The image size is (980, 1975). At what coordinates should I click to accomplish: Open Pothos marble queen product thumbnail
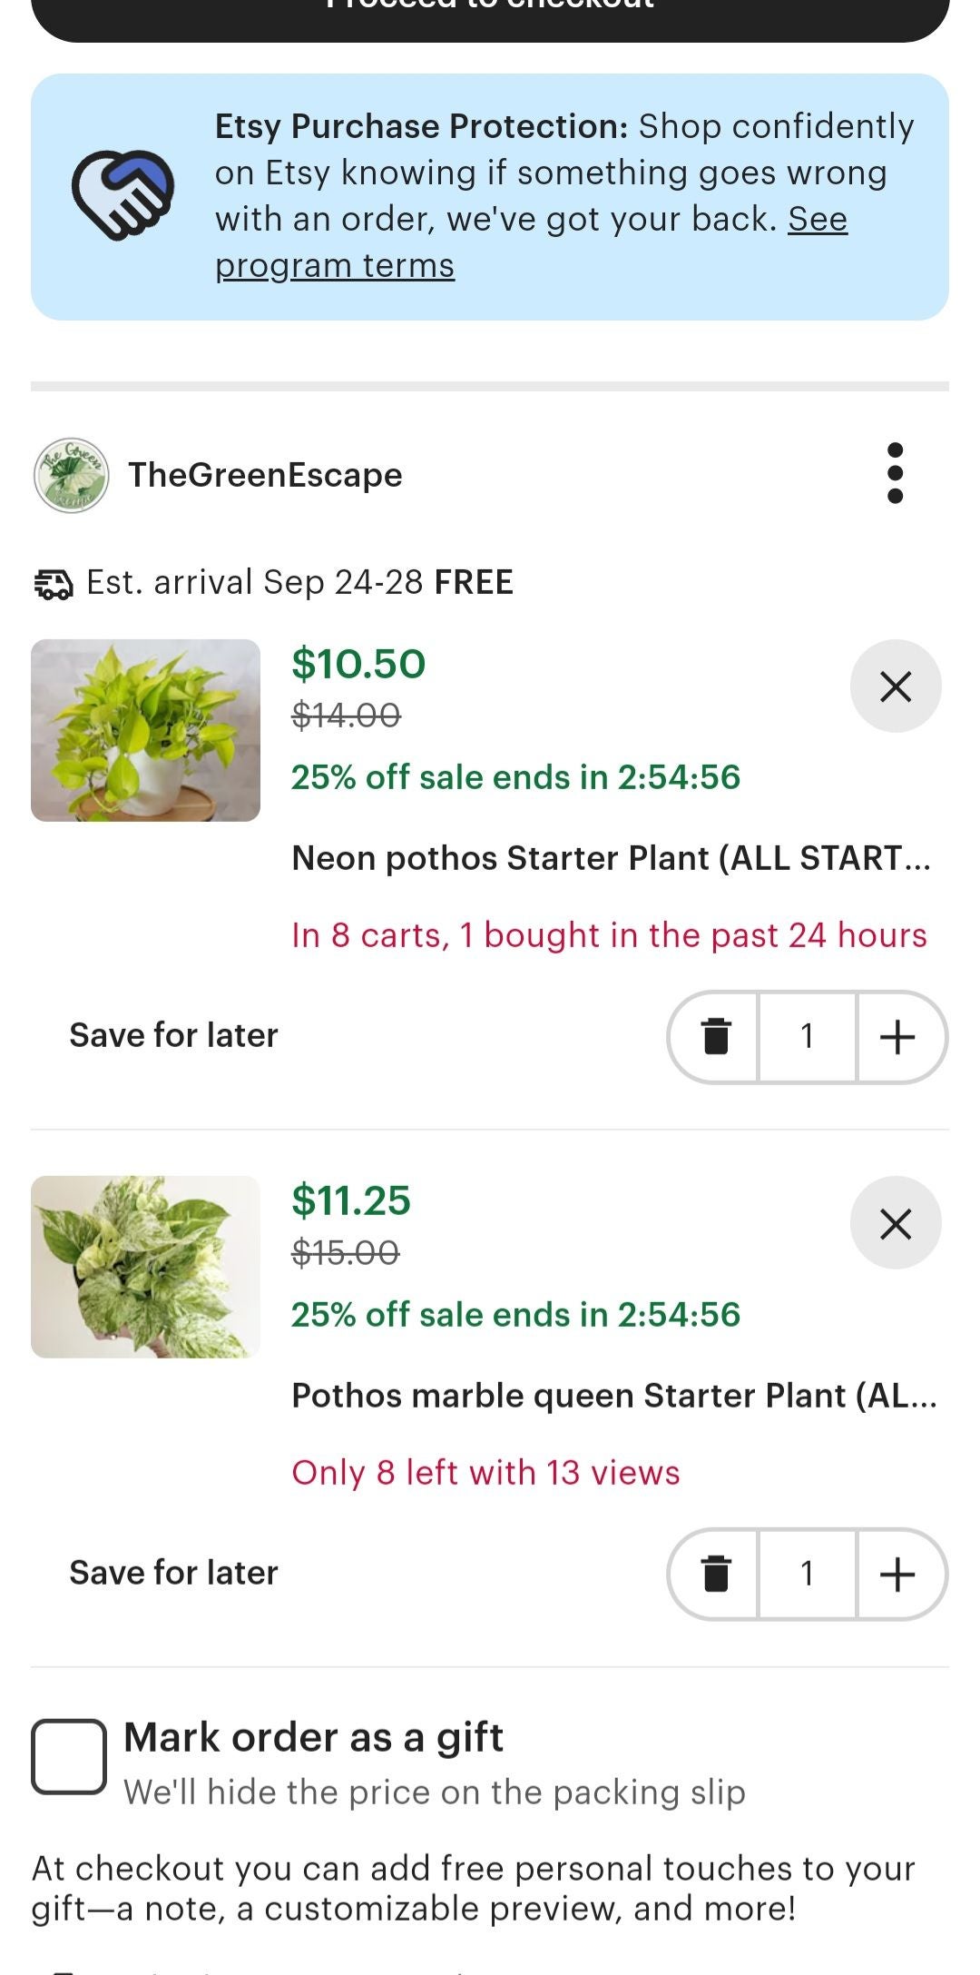(145, 1267)
